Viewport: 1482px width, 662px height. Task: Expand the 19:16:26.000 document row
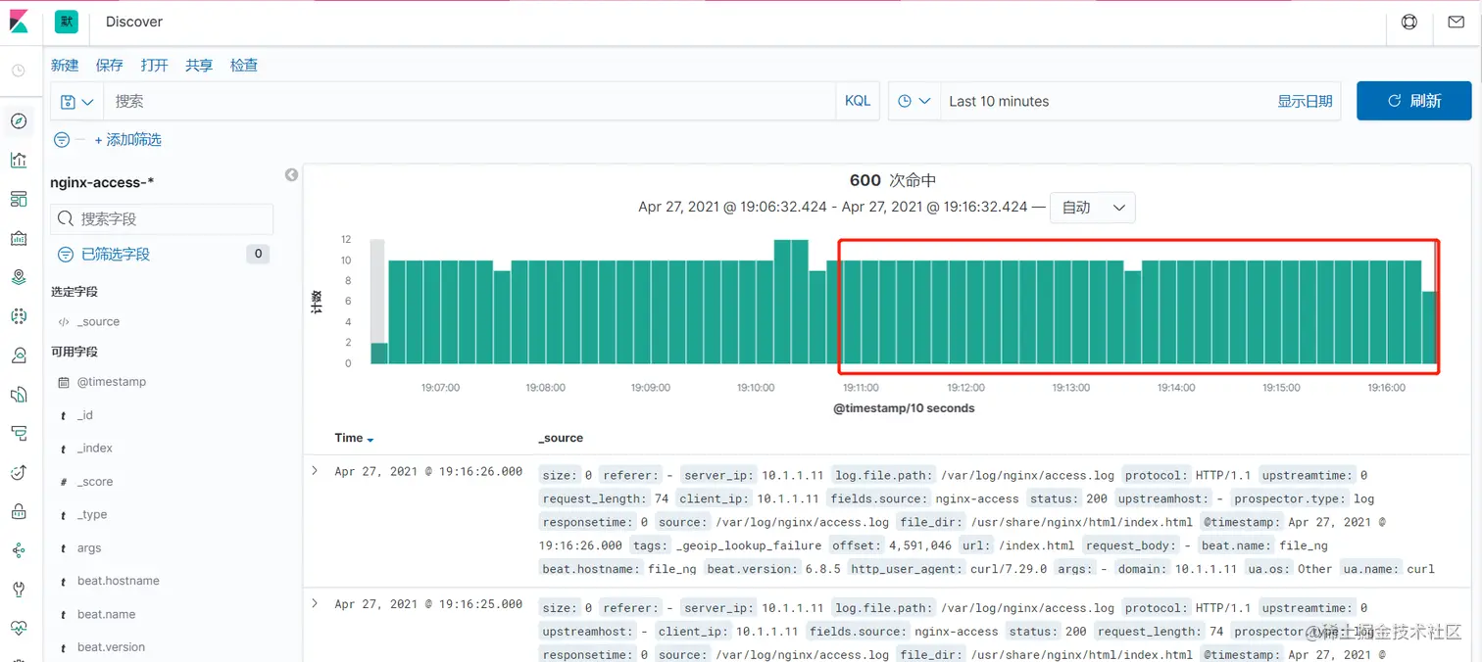pos(315,471)
